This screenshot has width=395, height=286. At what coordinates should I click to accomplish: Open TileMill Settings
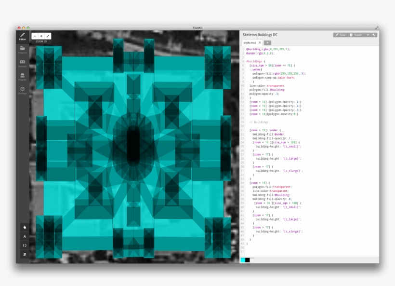pyautogui.click(x=23, y=89)
